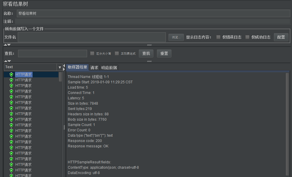Image resolution: width=292 pixels, height=177 pixels.
Task: Open the 请求 tab
Action: pyautogui.click(x=94, y=68)
